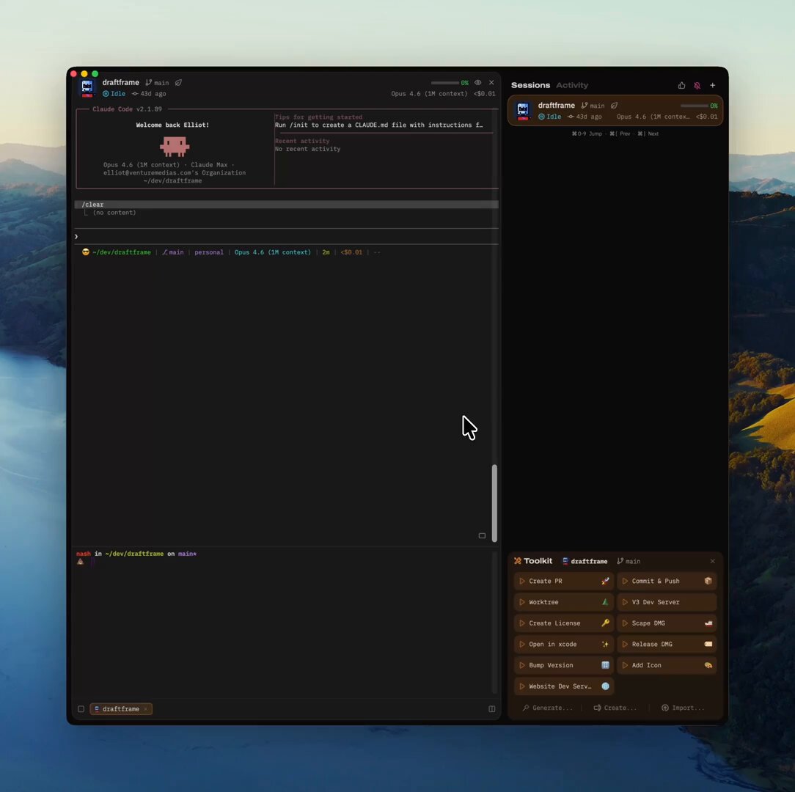The height and width of the screenshot is (792, 795).
Task: Click the terminal vertical scrollbar thumb
Action: [494, 502]
